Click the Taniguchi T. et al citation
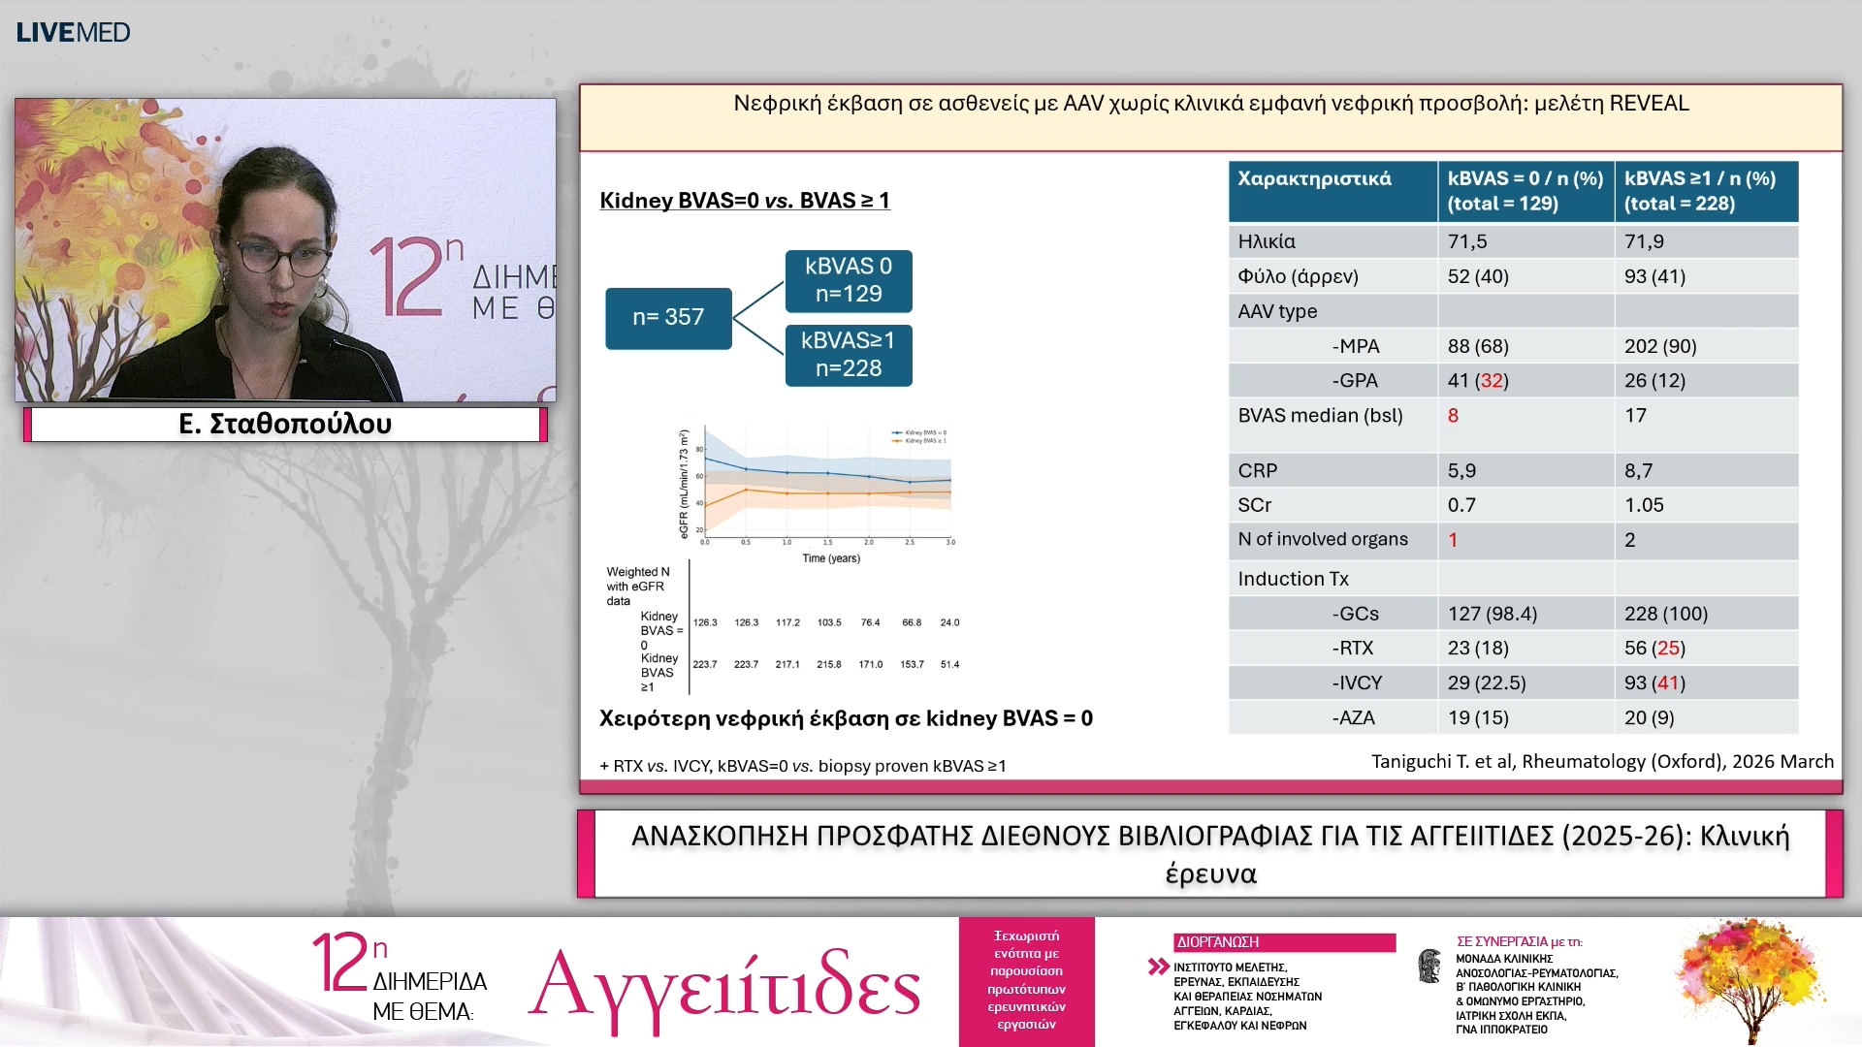 (1602, 761)
